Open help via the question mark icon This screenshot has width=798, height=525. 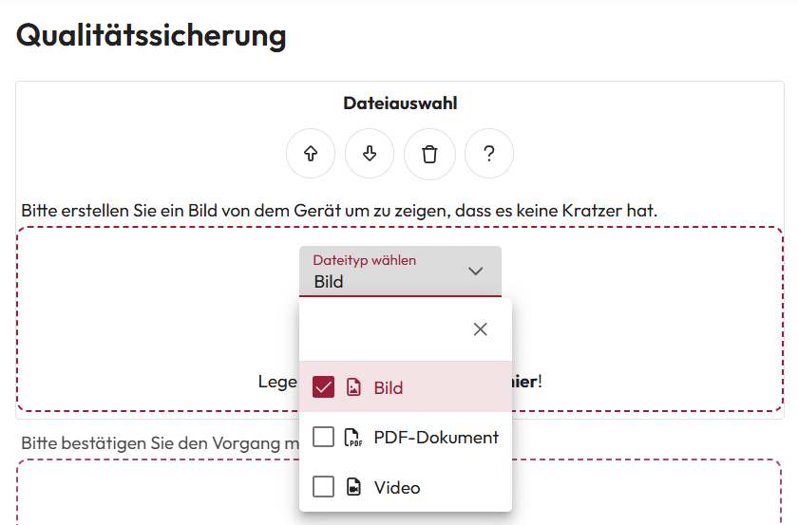488,154
